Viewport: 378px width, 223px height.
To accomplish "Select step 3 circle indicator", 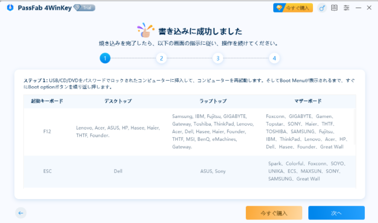I will (218, 58).
